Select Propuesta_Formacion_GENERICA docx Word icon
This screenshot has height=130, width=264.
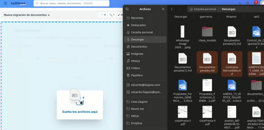pos(183,85)
